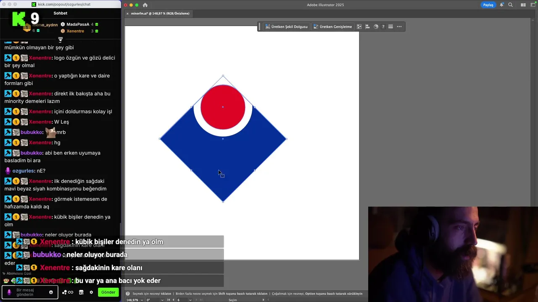Click the Paylaş share button
The image size is (538, 302).
click(488, 5)
